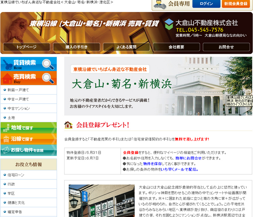This screenshot has width=253, height=217.
Task: Click the member key icon beside 会員専用
Action: pyautogui.click(x=160, y=5)
